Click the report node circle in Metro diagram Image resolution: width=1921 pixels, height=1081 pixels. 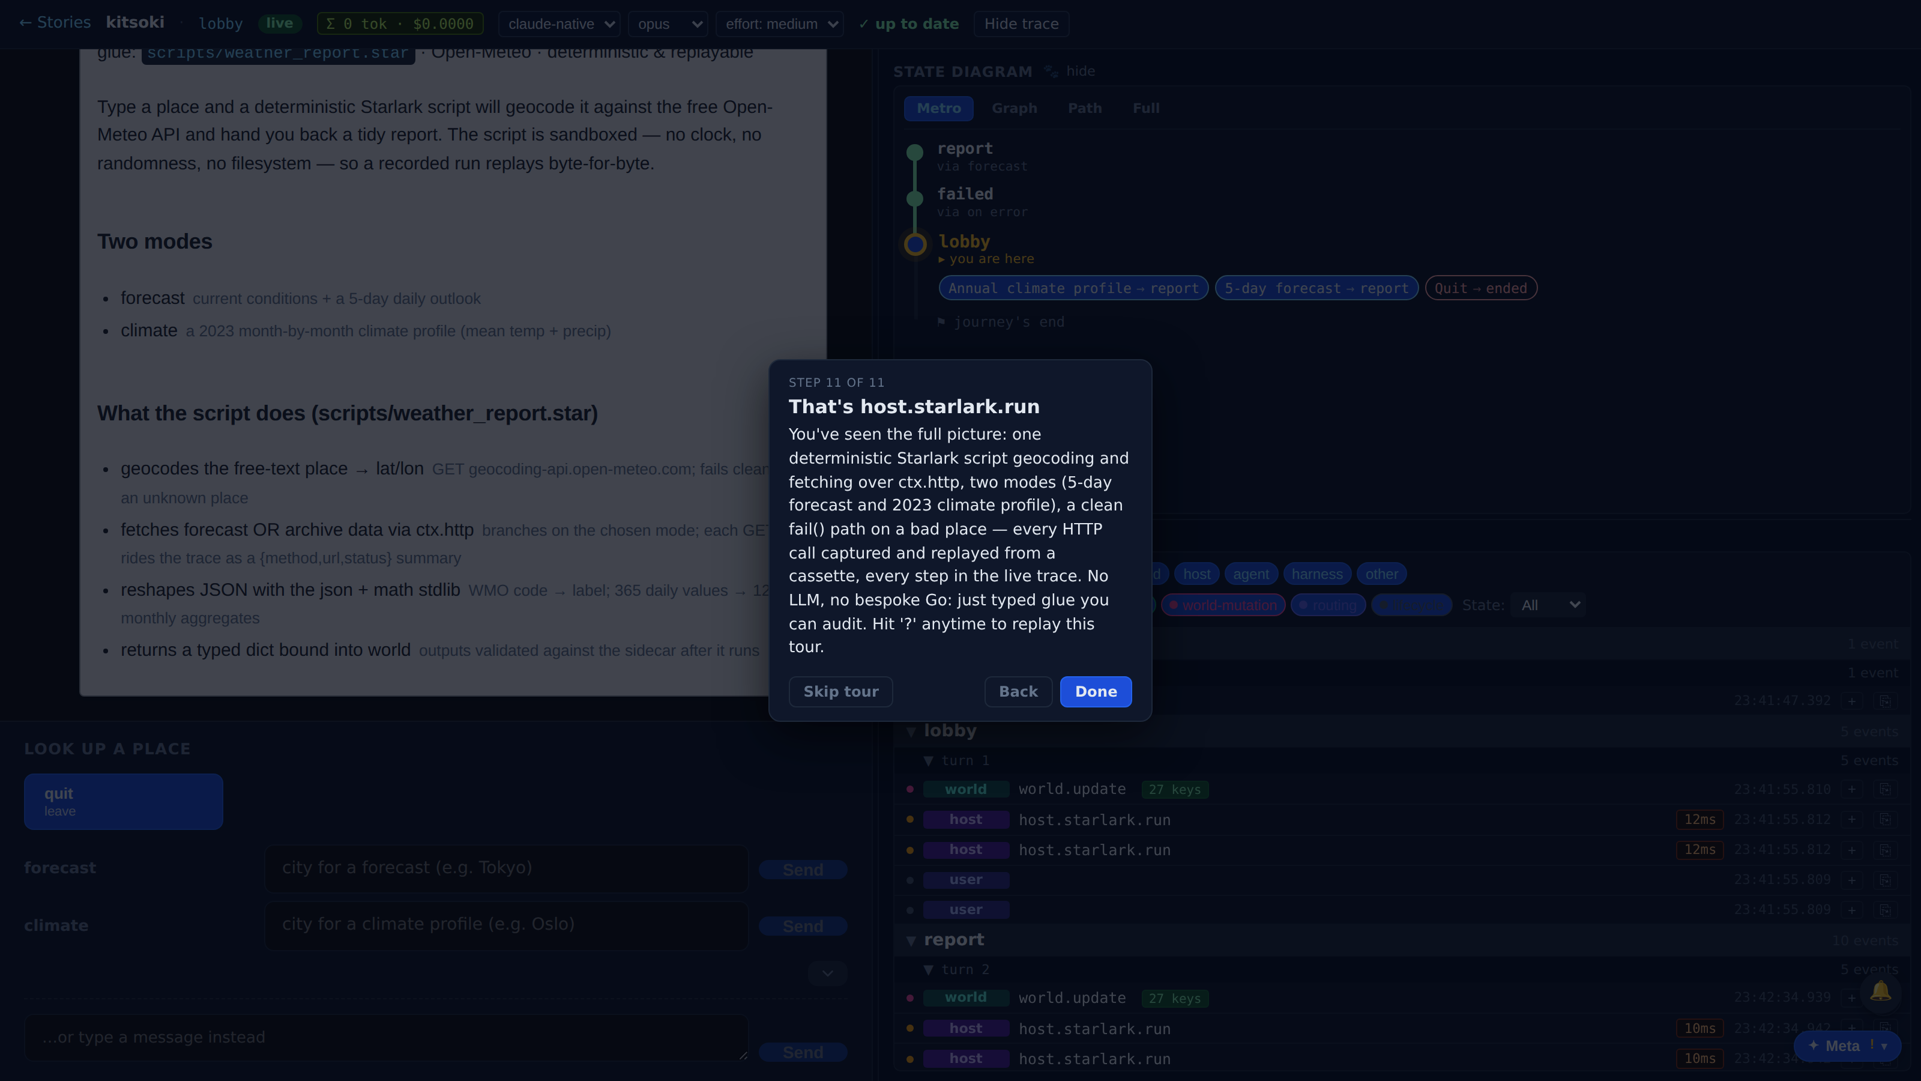915,152
